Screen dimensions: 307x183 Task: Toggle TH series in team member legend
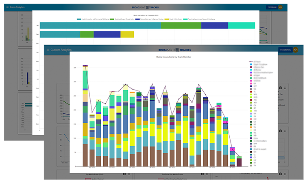click(x=253, y=165)
